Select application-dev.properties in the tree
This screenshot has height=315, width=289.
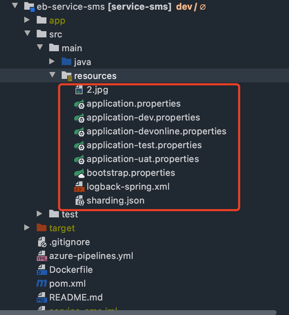143,117
